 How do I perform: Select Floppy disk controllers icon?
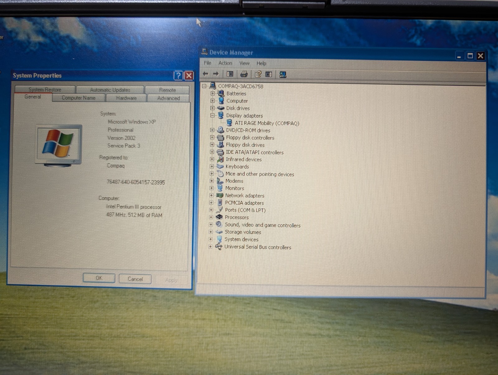(220, 137)
